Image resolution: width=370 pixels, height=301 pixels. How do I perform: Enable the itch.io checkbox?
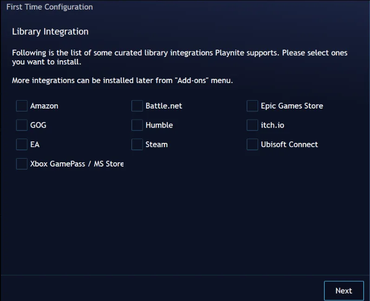coord(252,125)
